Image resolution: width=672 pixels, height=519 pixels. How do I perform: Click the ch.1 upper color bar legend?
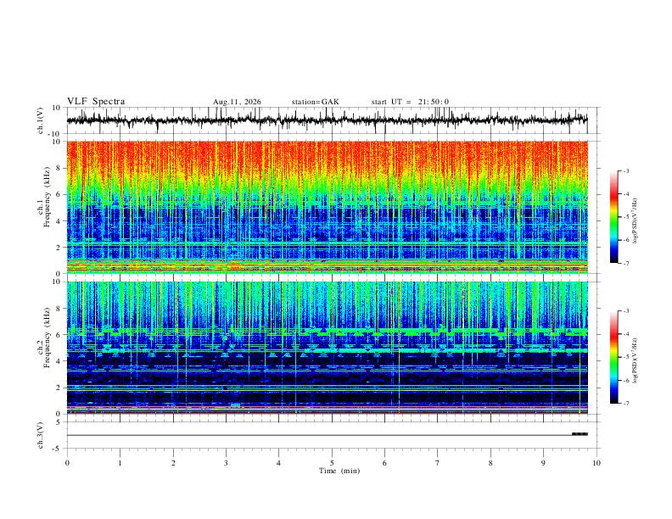click(x=613, y=217)
